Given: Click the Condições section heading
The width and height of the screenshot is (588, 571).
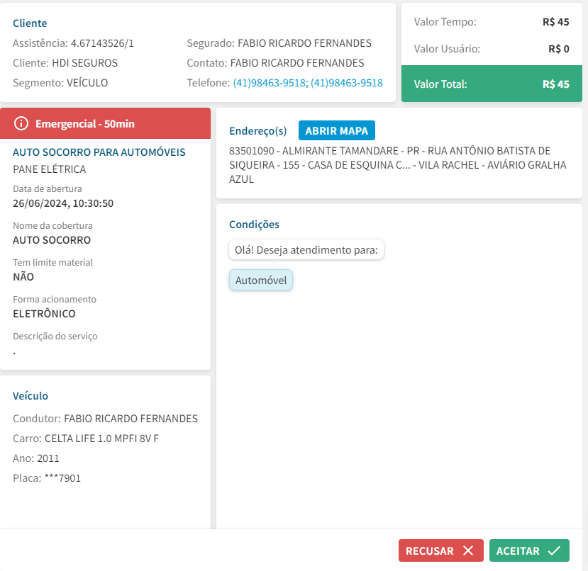Looking at the screenshot, I should coord(254,225).
